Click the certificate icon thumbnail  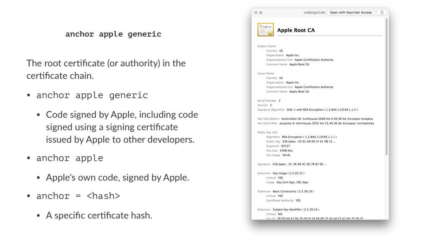pos(266,30)
